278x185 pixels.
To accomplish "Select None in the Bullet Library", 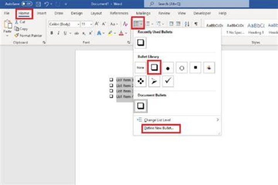I will coord(141,67).
